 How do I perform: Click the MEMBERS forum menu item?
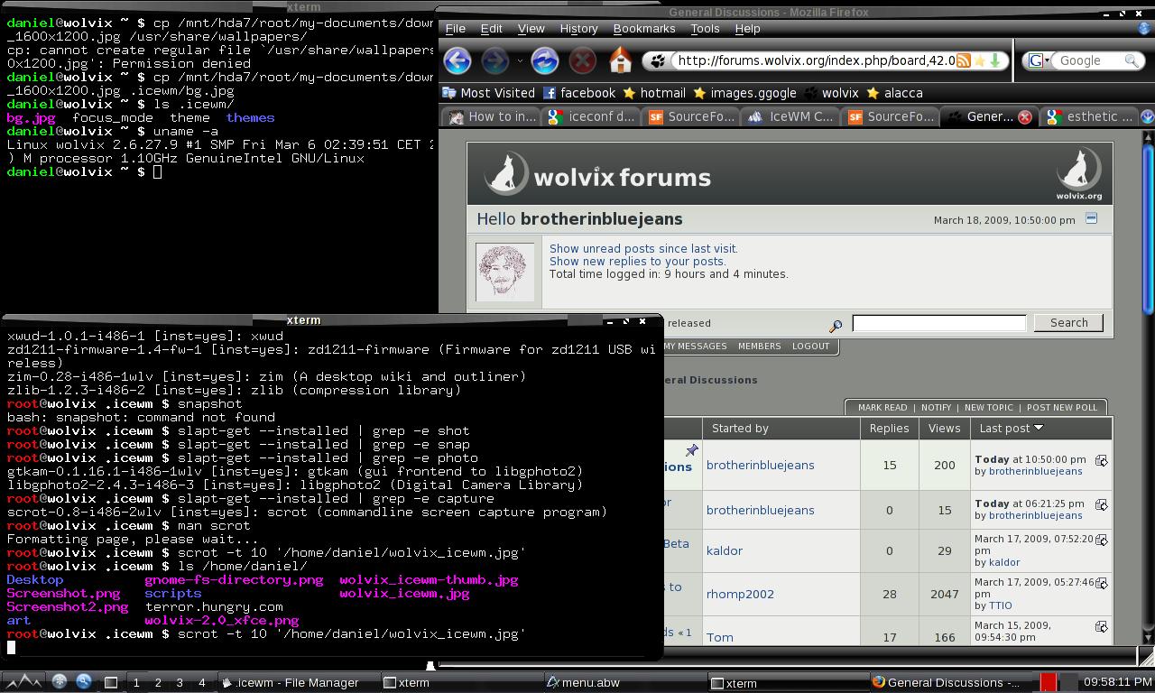pos(759,346)
